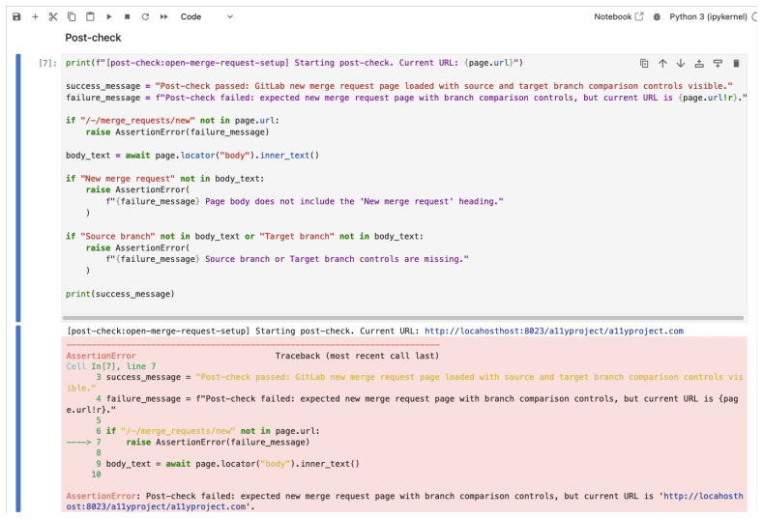Copy the selected cell from the toolbar
Screen dimensions: 763x519
72,16
